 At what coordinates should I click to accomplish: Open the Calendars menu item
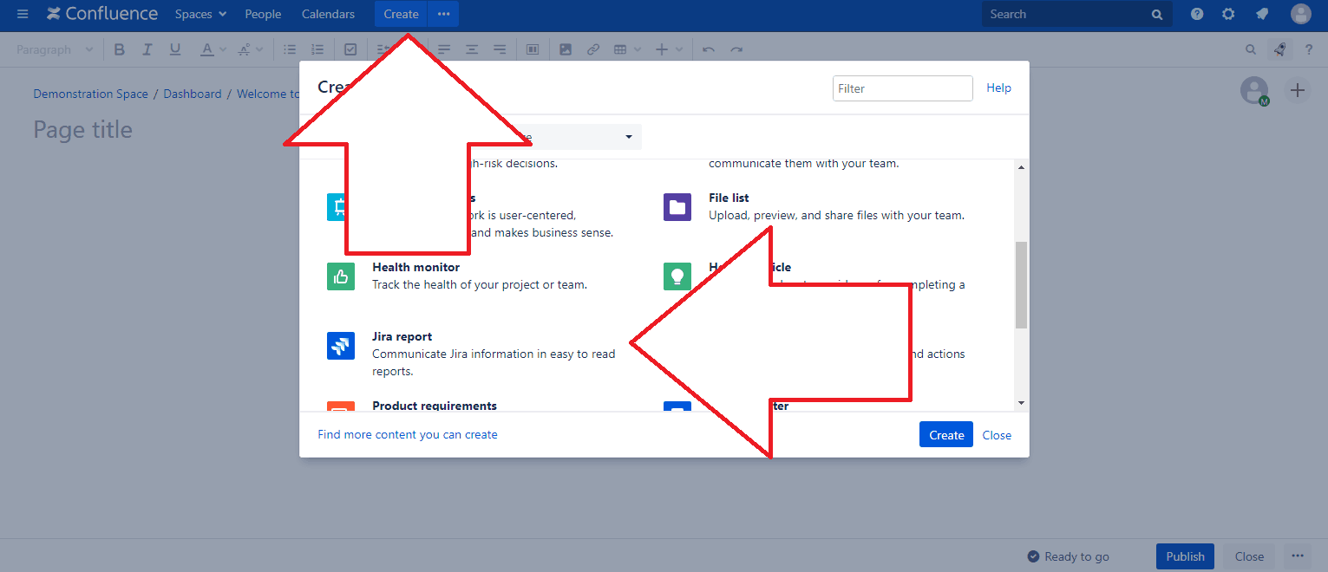coord(328,14)
